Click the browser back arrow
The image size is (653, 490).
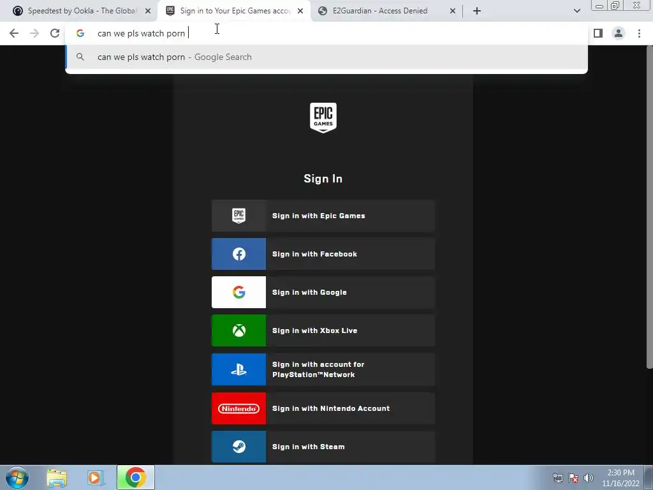[x=14, y=33]
